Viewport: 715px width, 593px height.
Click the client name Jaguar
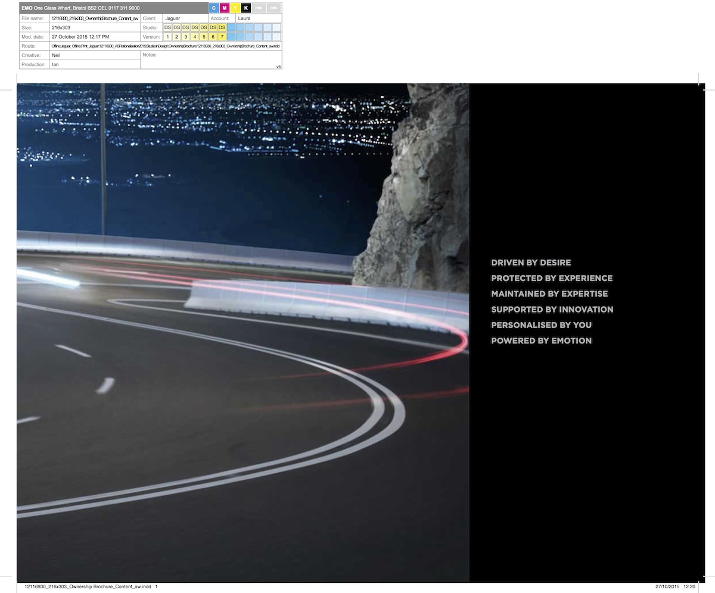tap(172, 18)
